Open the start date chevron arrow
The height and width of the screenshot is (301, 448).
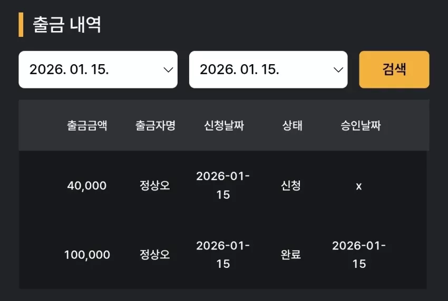tap(168, 70)
